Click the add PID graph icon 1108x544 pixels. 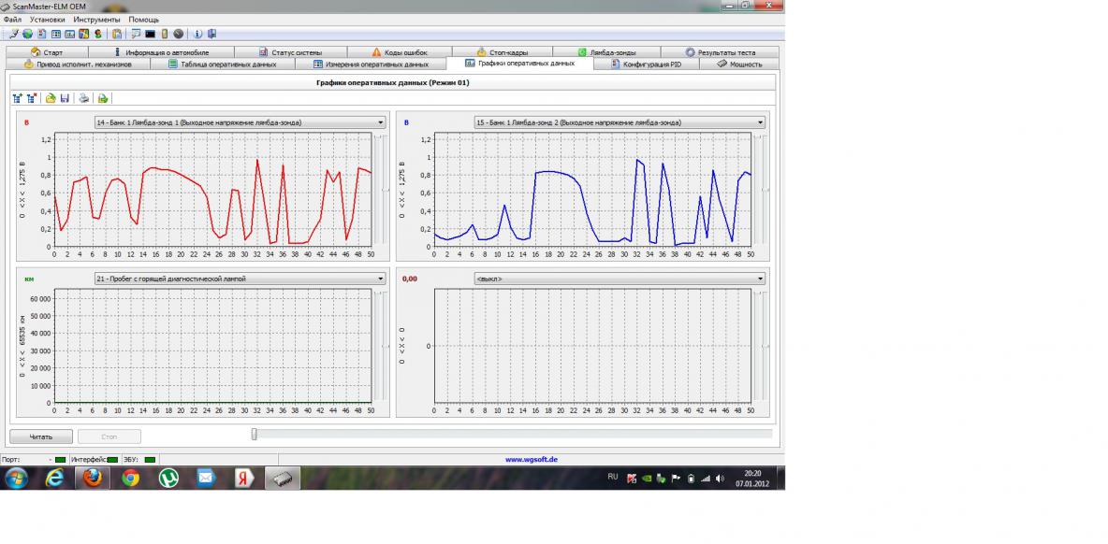click(17, 98)
